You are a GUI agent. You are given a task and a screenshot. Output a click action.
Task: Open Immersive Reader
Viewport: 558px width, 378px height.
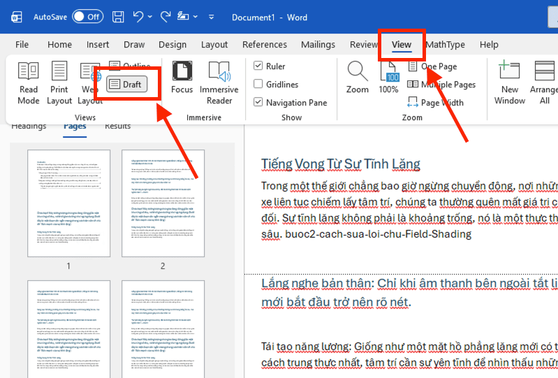point(219,82)
